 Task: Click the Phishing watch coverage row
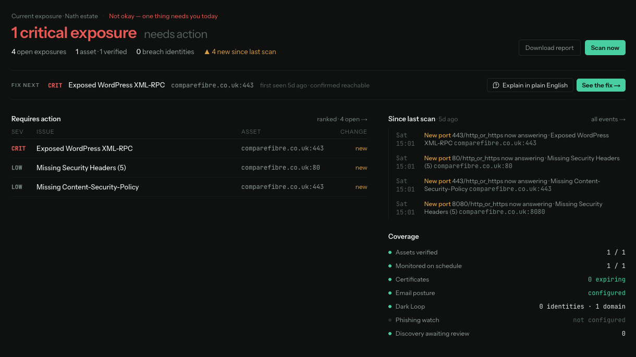click(x=507, y=320)
